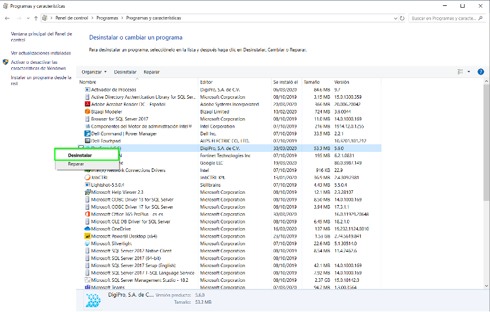This screenshot has width=490, height=312.
Task: Open Ver actualizaciones instaladas link
Action: [x=41, y=53]
